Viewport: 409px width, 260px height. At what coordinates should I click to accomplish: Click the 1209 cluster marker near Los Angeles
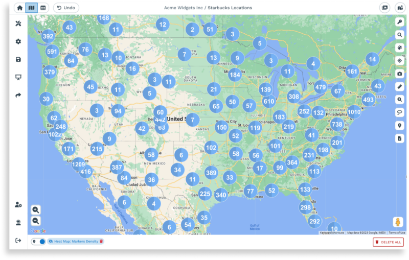[78, 164]
